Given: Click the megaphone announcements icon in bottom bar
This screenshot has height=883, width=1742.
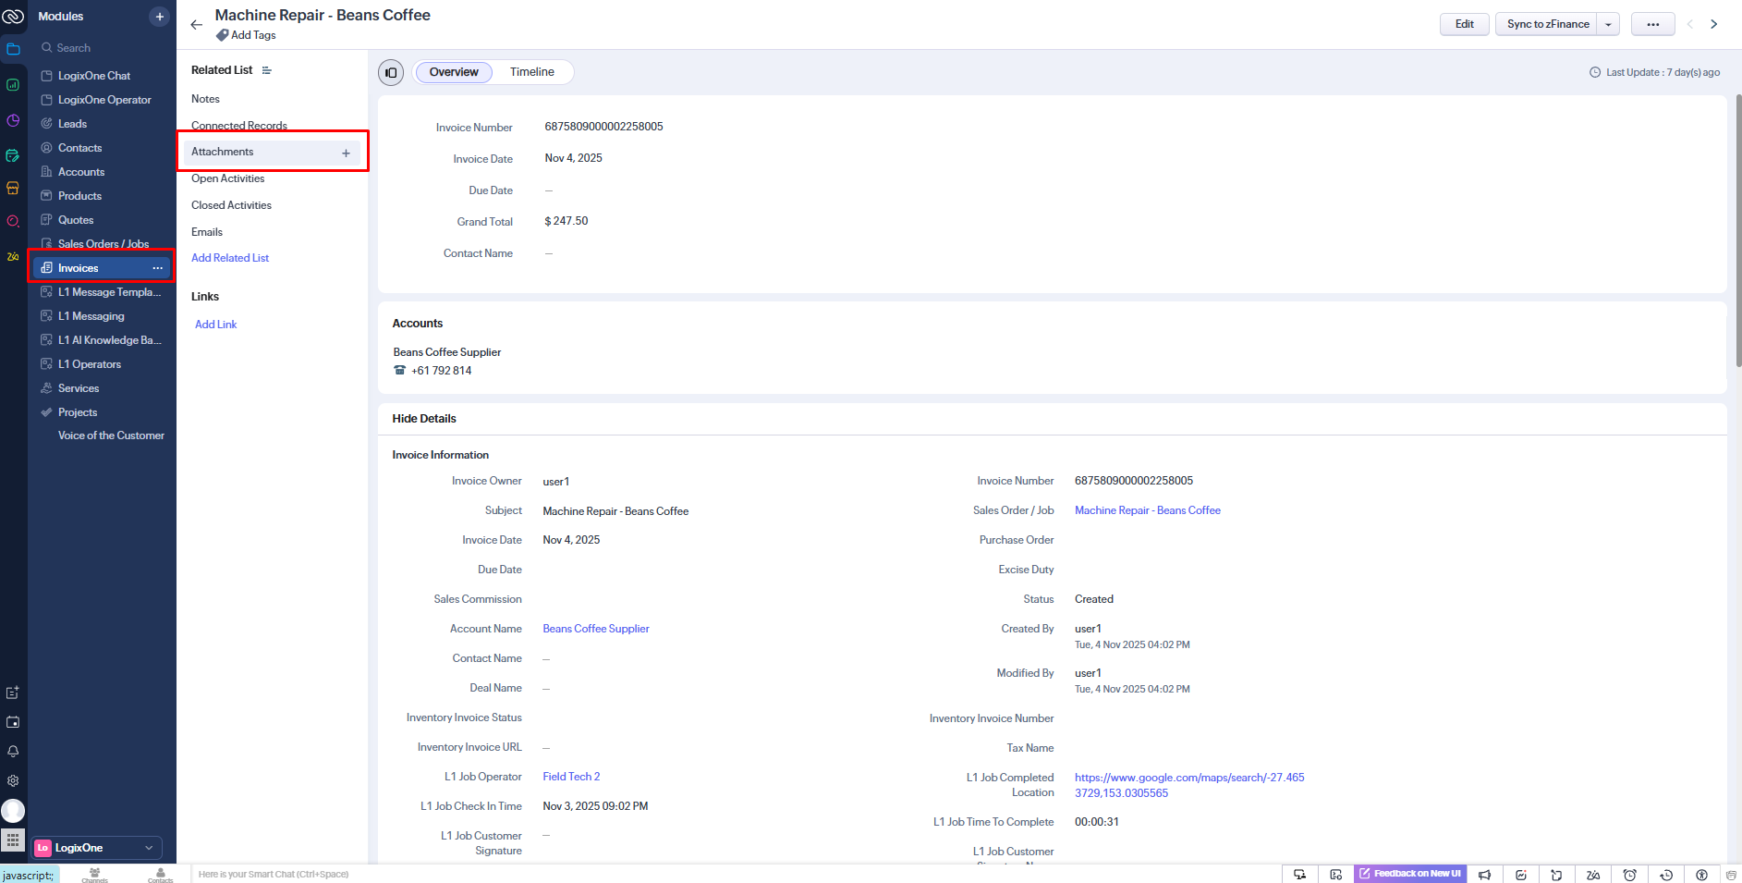Looking at the screenshot, I should click(1484, 875).
